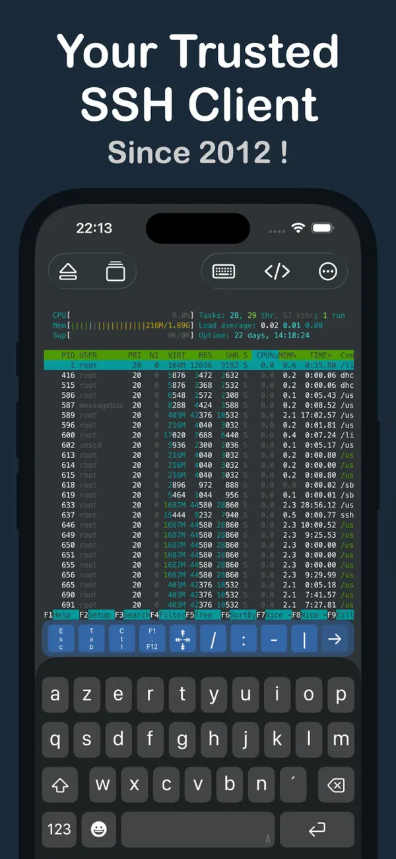Viewport: 396px width, 859px height.
Task: Tap the slash key in shortcut bar
Action: pyautogui.click(x=213, y=639)
